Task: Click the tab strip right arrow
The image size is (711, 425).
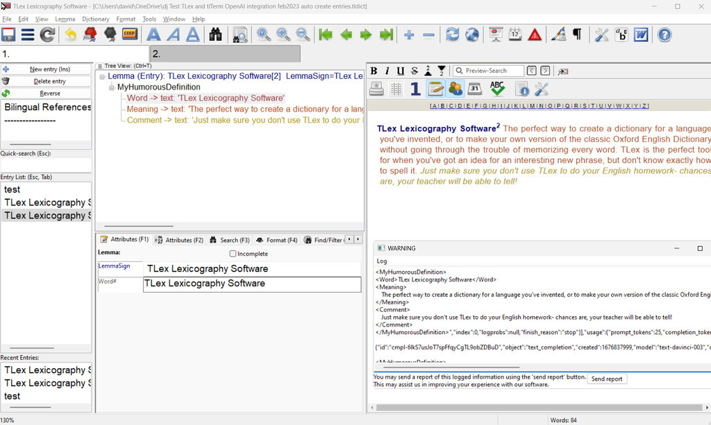Action: tap(358, 239)
